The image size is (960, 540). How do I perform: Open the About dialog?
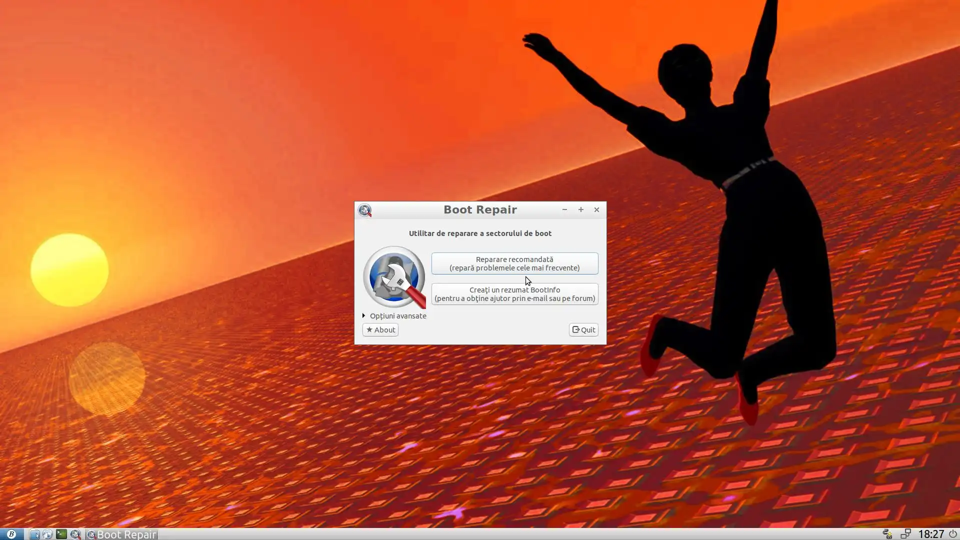click(x=380, y=329)
